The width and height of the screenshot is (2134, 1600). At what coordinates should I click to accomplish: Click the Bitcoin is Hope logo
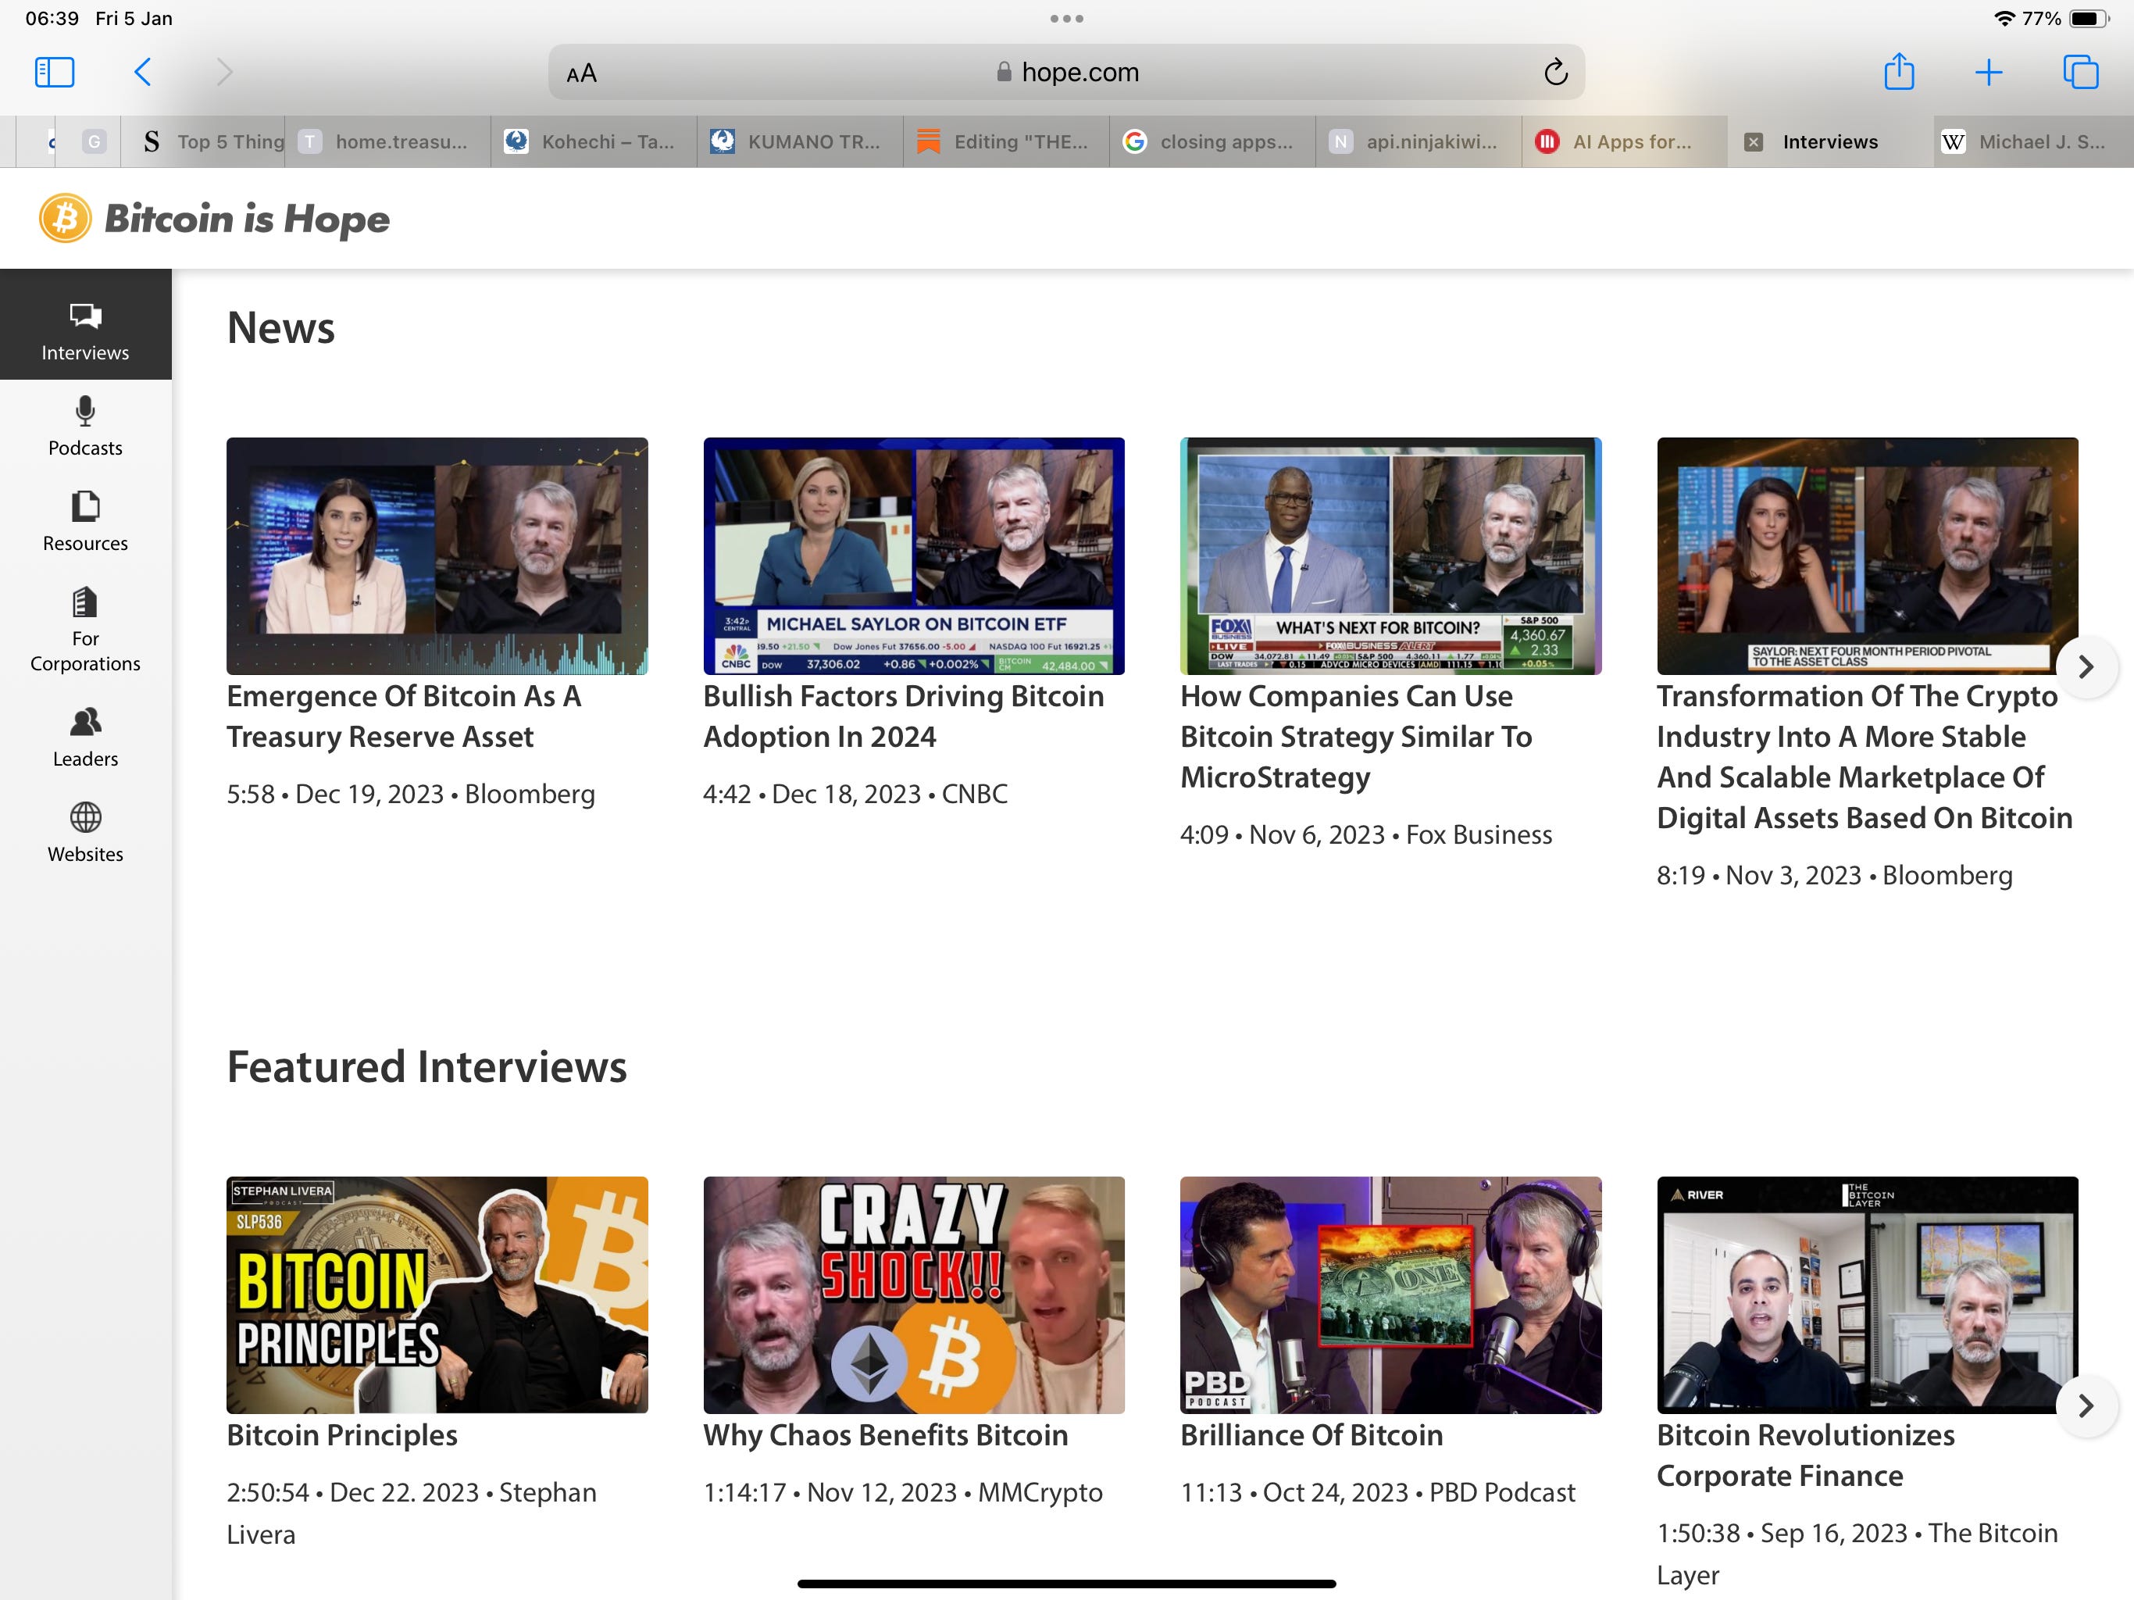click(x=214, y=218)
